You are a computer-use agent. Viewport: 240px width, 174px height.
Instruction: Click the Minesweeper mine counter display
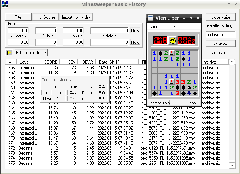point(160,41)
